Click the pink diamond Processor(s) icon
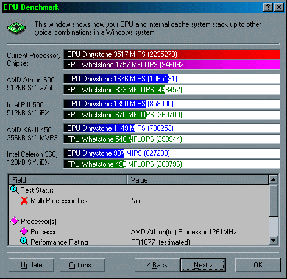The image size is (287, 279). tap(15, 221)
